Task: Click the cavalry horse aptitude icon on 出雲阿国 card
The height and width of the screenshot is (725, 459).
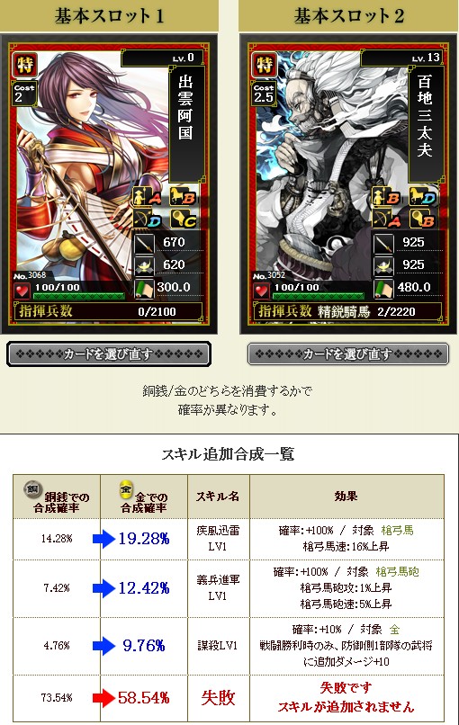Action: (x=183, y=197)
